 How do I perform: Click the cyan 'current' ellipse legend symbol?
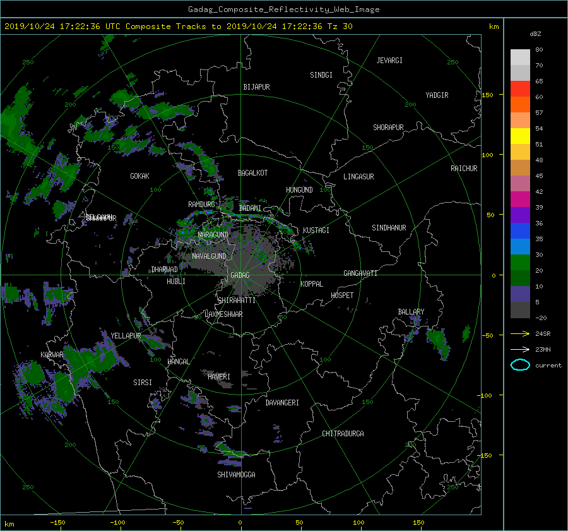pyautogui.click(x=520, y=365)
